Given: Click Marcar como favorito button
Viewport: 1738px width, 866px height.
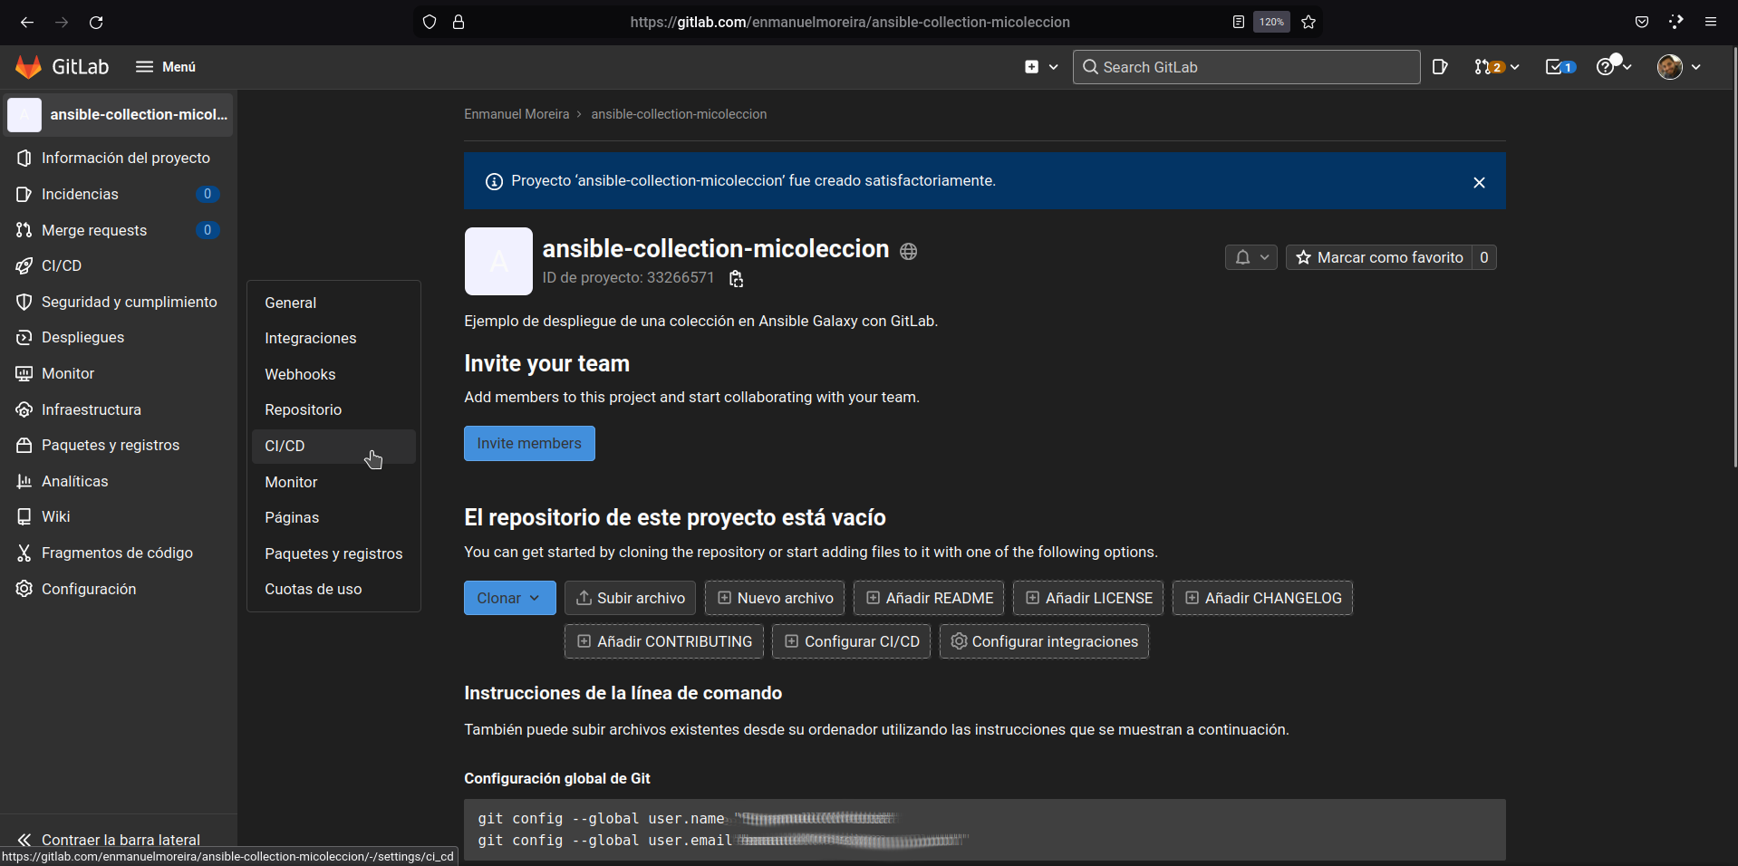Looking at the screenshot, I should click(x=1379, y=257).
